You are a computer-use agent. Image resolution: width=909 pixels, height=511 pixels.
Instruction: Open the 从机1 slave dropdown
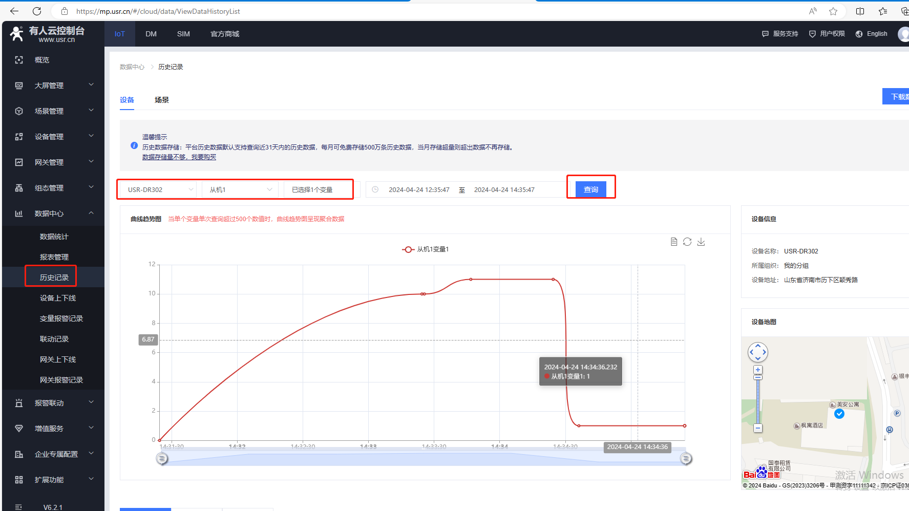click(240, 189)
